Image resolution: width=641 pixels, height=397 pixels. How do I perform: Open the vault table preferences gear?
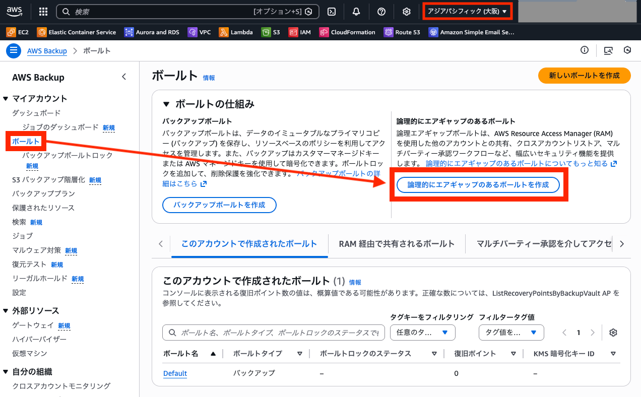[x=613, y=333]
